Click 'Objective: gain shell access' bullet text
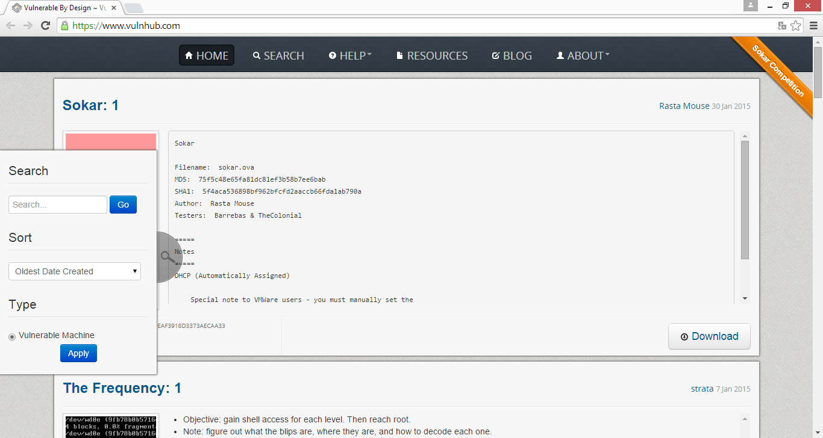This screenshot has width=823, height=438. point(297,419)
